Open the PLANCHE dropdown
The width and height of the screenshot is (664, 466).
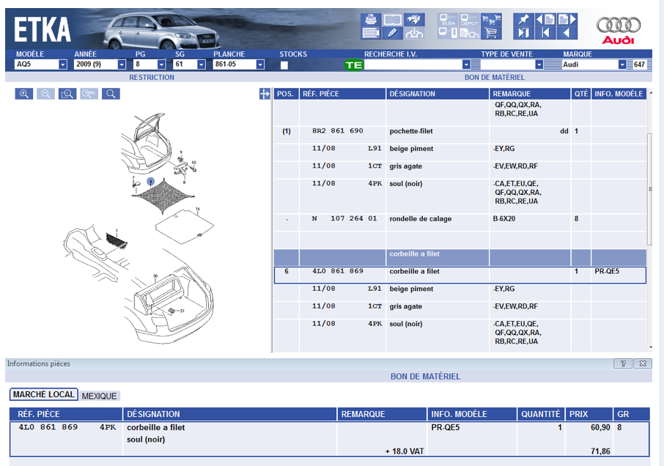[260, 64]
